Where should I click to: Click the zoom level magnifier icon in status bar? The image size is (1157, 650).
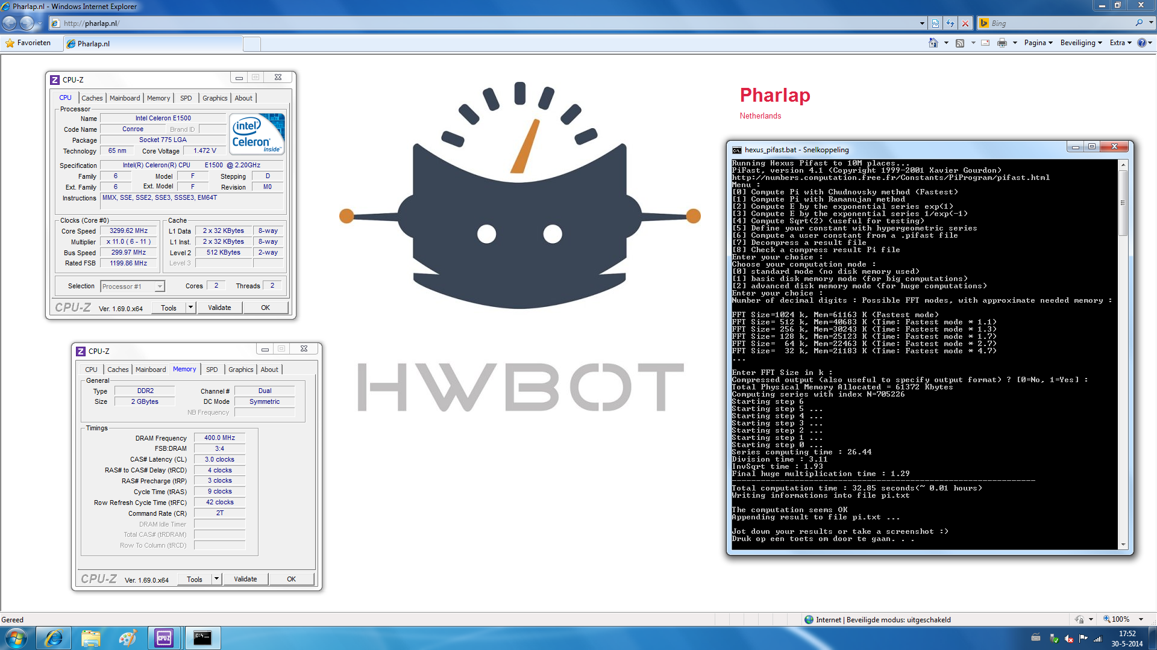(1107, 619)
